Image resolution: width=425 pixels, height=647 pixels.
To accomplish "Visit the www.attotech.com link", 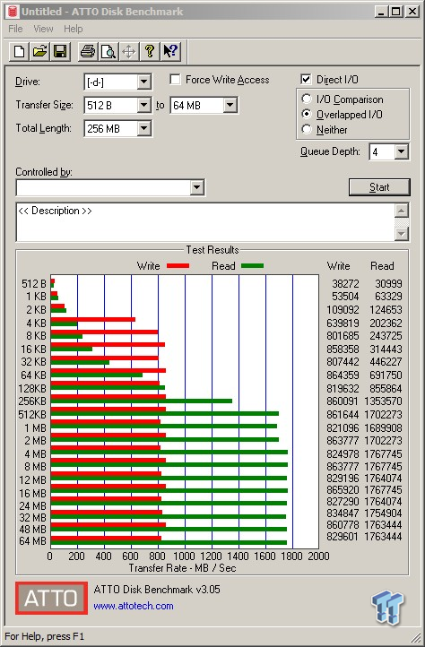I will click(134, 606).
